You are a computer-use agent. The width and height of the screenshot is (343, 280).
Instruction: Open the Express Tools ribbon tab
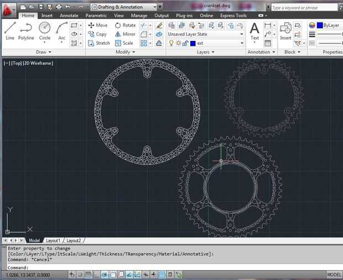click(233, 15)
